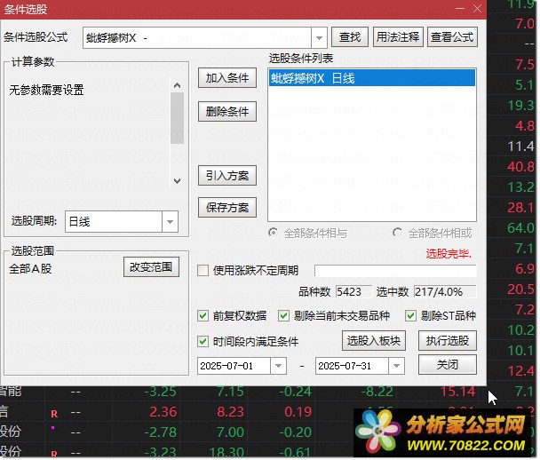The image size is (540, 460).
Task: Open the 选股周期 period dropdown arrow
Action: [x=170, y=222]
